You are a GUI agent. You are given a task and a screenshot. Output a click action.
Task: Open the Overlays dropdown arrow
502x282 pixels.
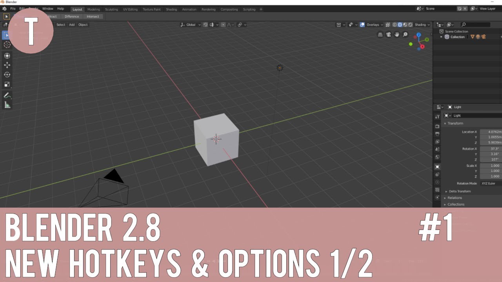click(x=382, y=25)
